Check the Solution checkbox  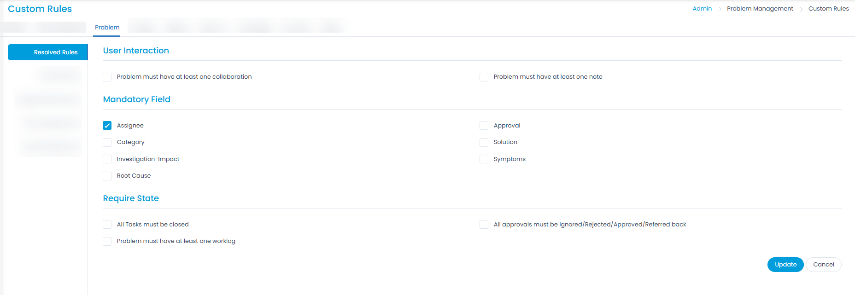484,142
